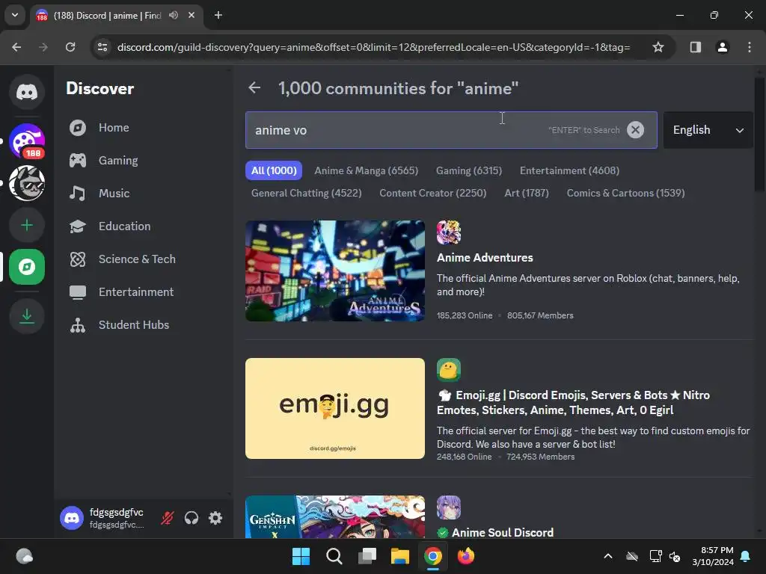Open Anime Soul Discord server icon
This screenshot has height=574, width=766.
pyautogui.click(x=449, y=507)
